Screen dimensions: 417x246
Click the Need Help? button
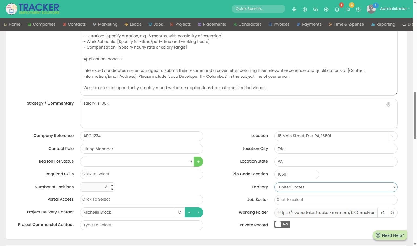tap(390, 235)
